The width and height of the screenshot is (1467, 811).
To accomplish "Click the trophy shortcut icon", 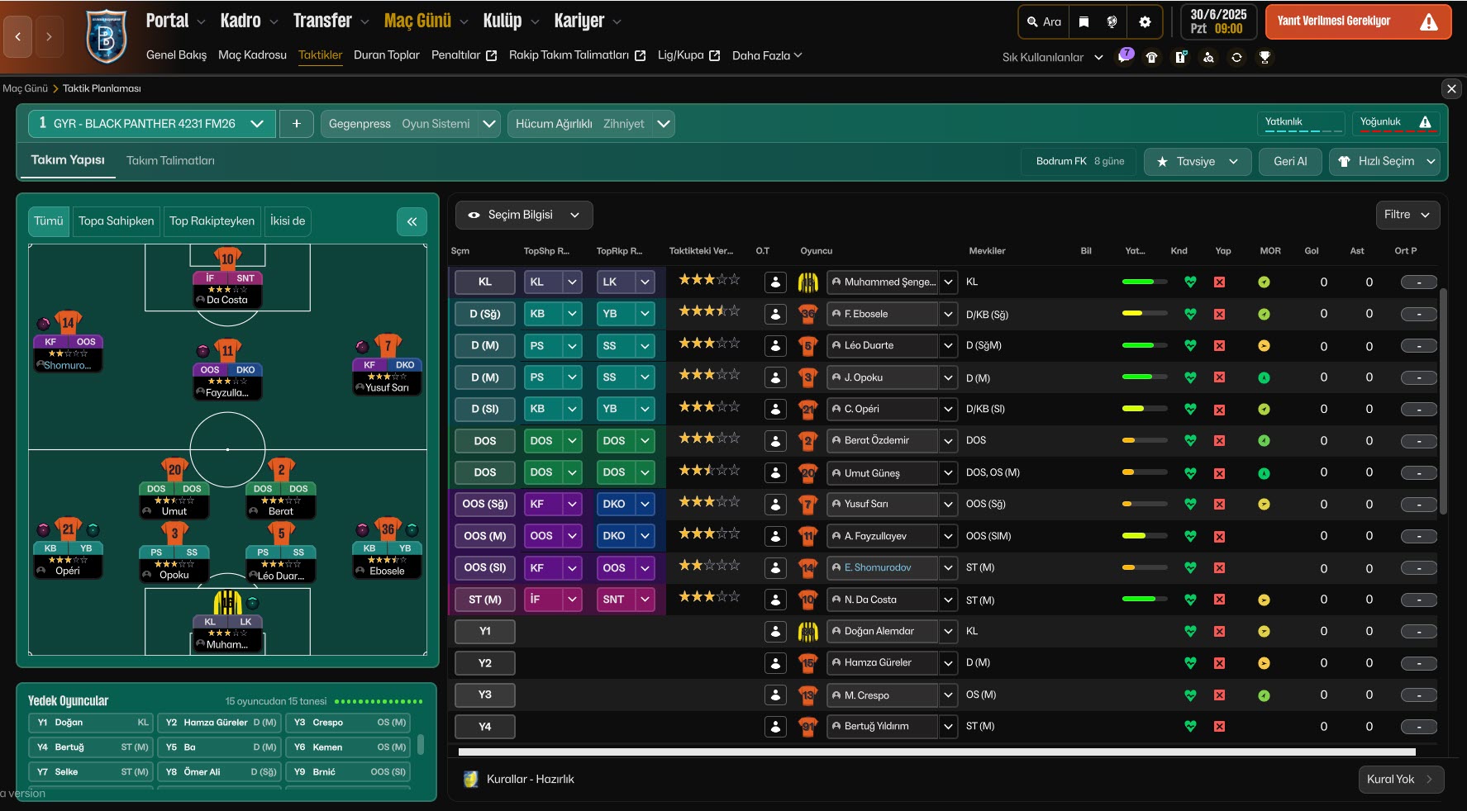I will click(1265, 58).
